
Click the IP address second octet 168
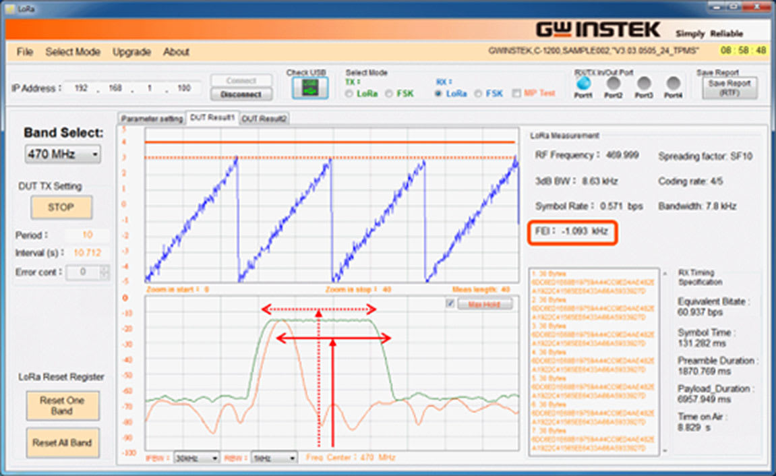115,88
